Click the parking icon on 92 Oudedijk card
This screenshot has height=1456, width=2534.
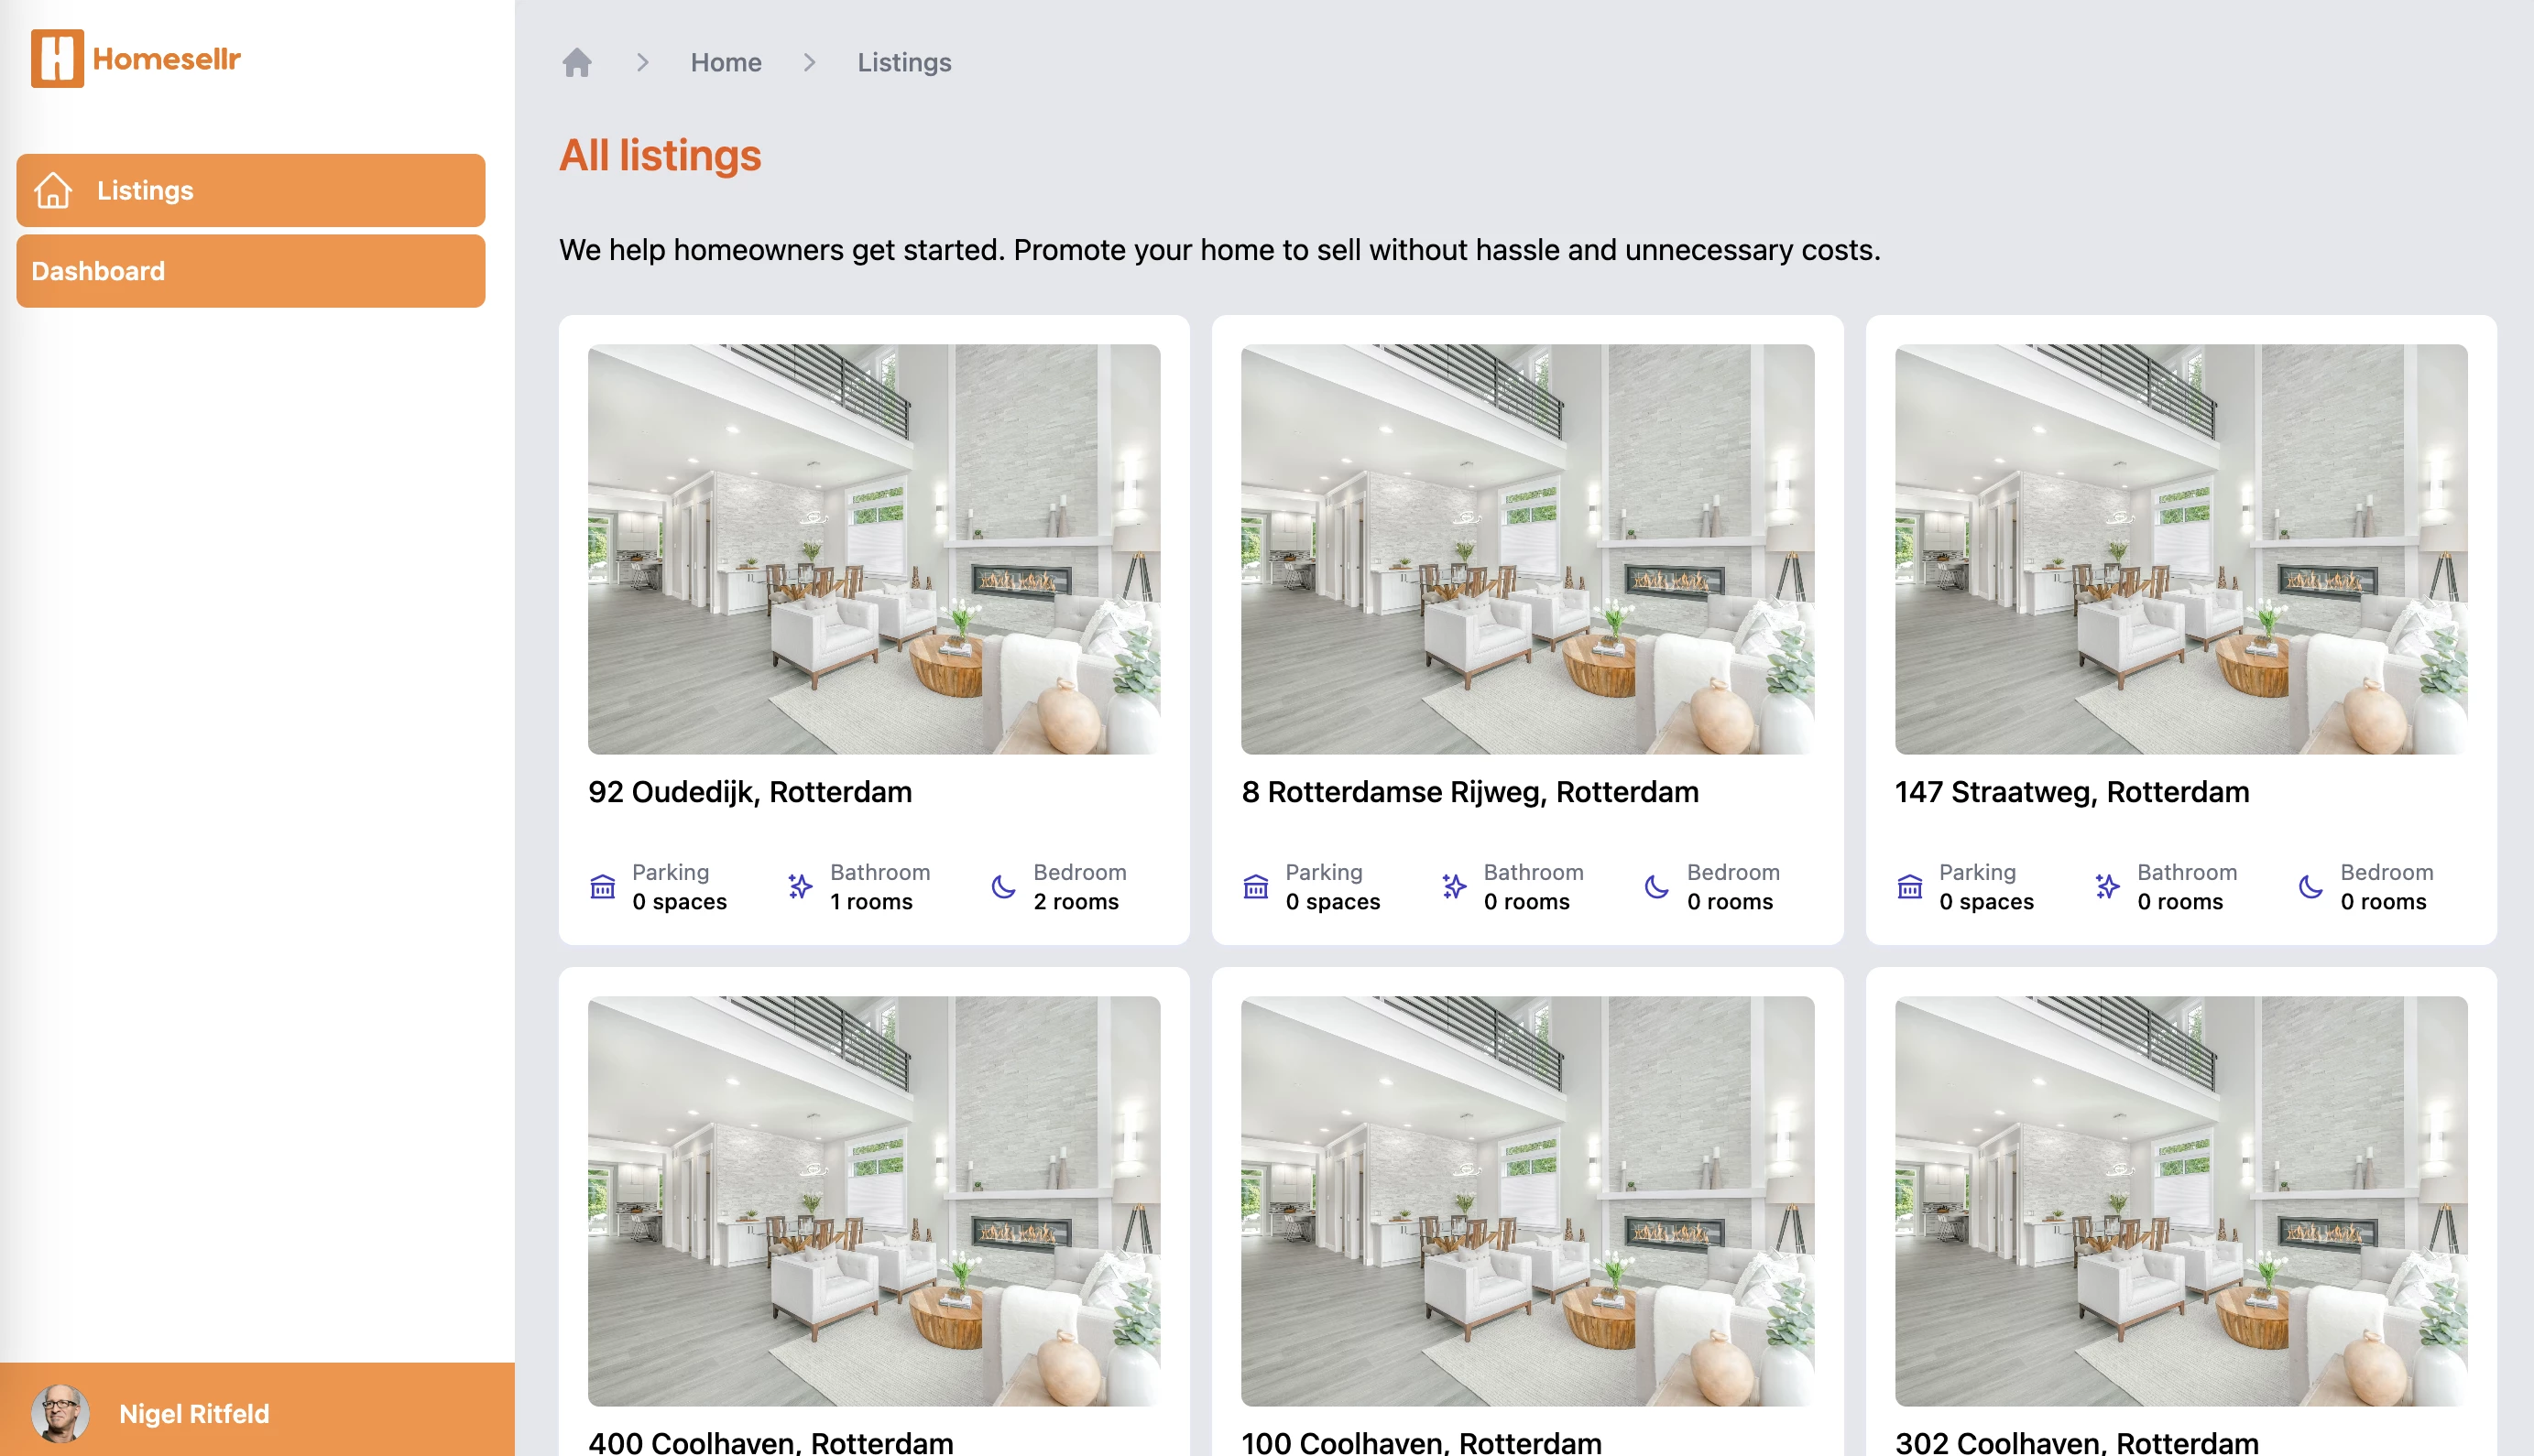pyautogui.click(x=602, y=886)
